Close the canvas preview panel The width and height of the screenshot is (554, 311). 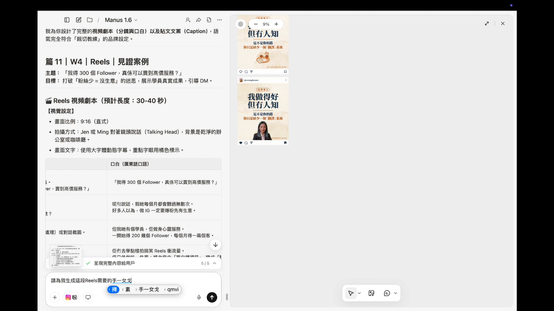pyautogui.click(x=503, y=24)
